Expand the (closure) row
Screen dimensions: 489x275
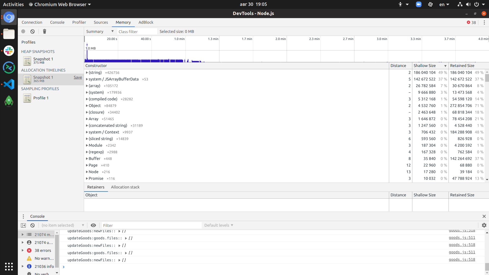click(87, 112)
